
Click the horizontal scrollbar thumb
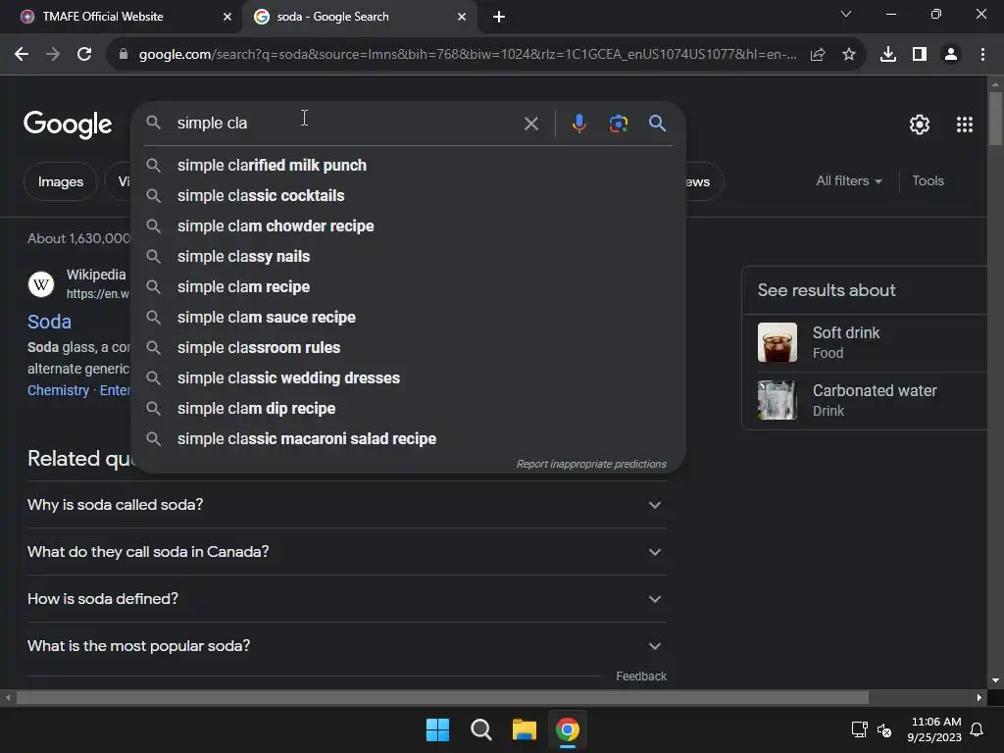[442, 697]
